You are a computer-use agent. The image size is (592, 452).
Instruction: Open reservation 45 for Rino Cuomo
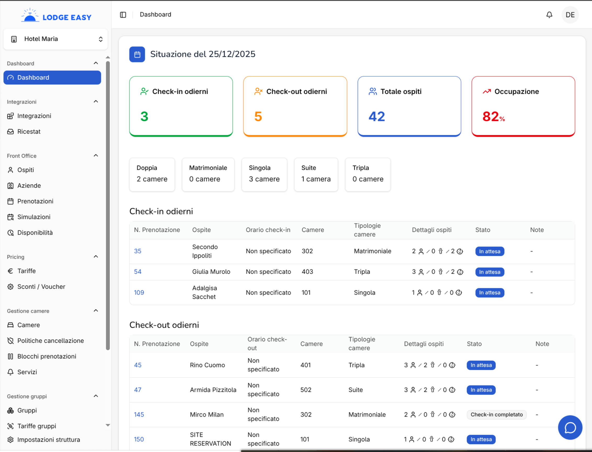pos(138,365)
